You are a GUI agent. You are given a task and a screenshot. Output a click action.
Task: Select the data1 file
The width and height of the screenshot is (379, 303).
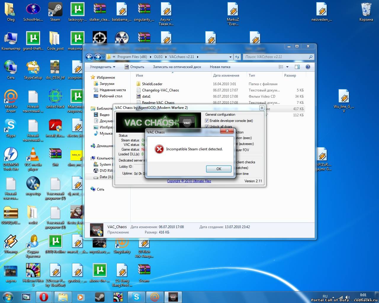click(x=146, y=96)
